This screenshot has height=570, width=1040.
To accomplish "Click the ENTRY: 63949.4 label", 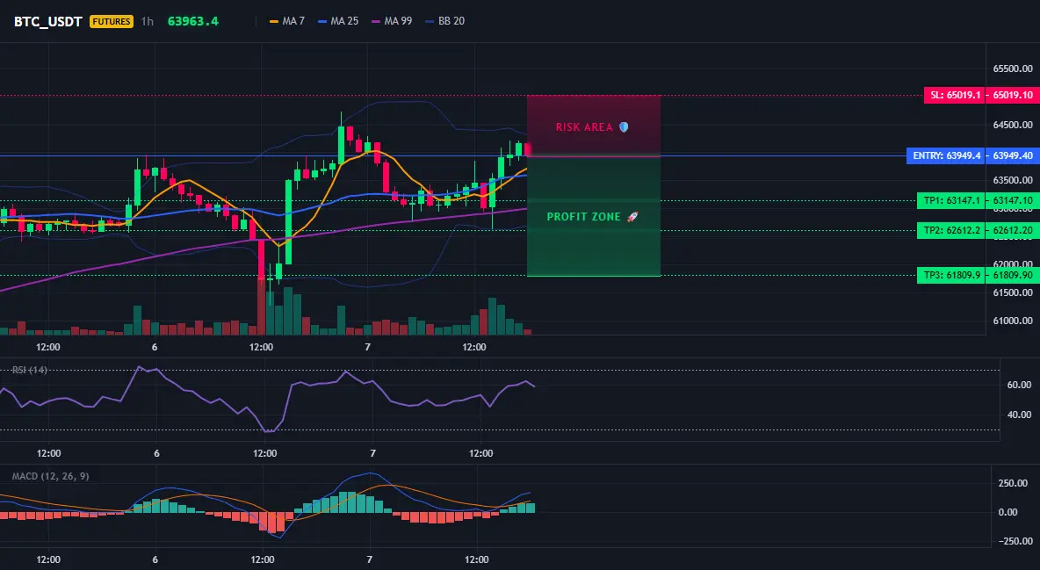I will tap(946, 156).
